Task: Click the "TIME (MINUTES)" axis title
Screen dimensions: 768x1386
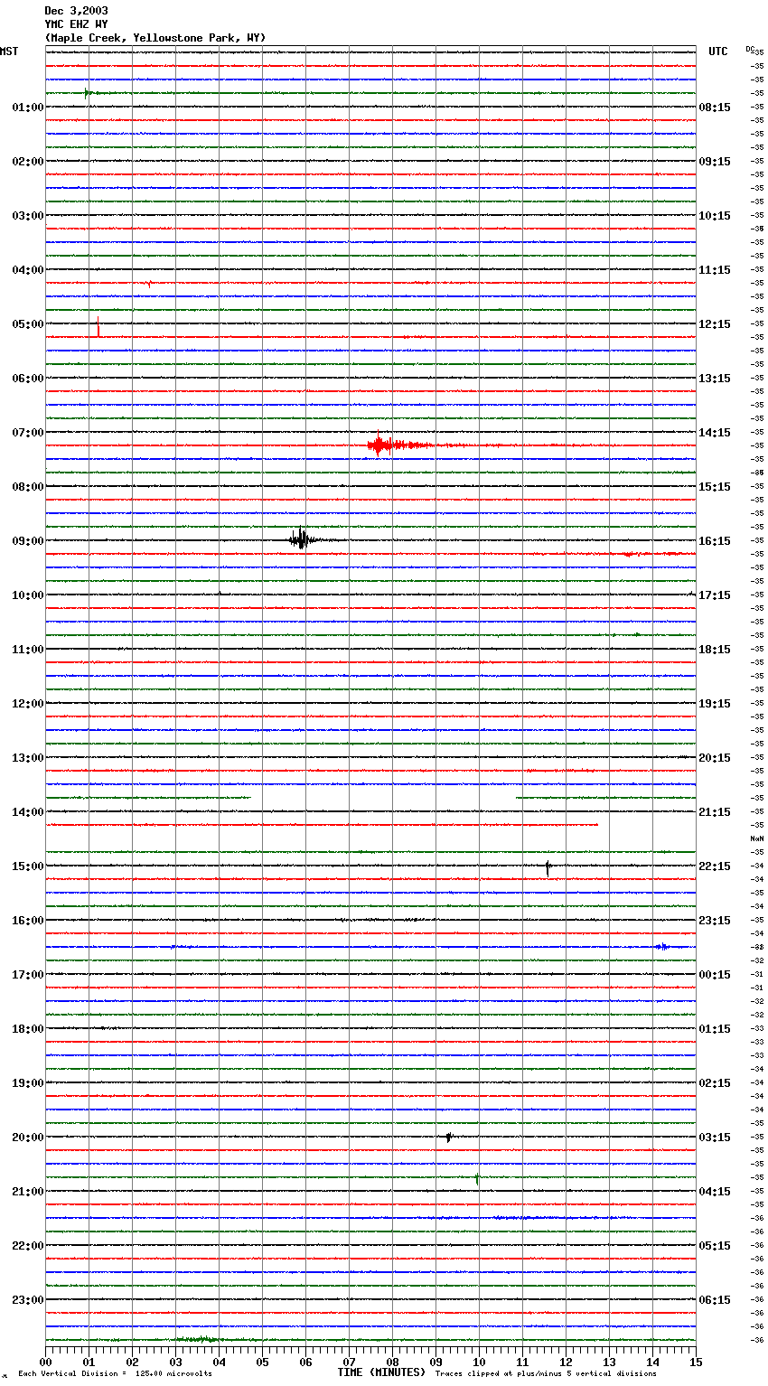Action: [381, 1372]
